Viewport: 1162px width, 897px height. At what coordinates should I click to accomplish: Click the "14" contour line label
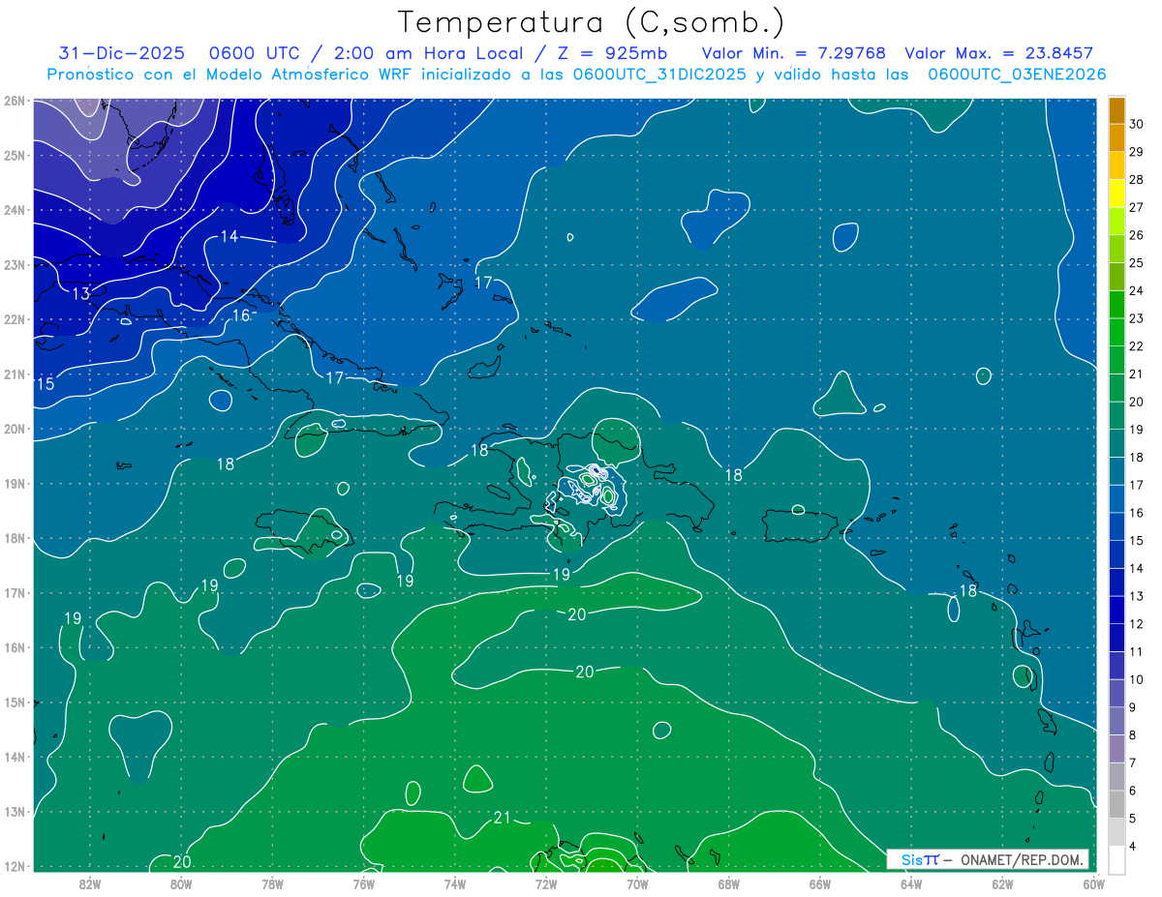tap(229, 236)
